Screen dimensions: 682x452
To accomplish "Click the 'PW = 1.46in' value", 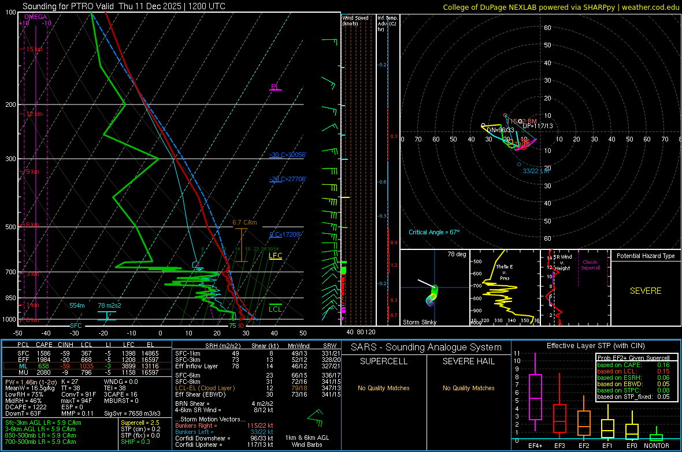I will (29, 382).
